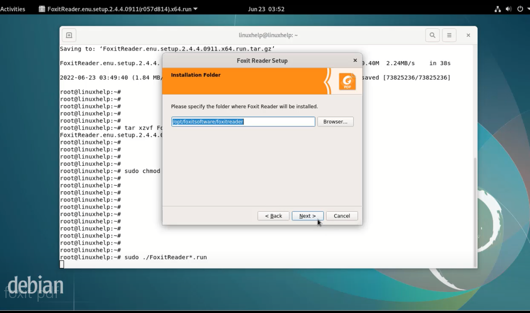Image resolution: width=530 pixels, height=313 pixels.
Task: Click the 'sudo ./FoxitReader*.run' command text
Action: pos(165,257)
